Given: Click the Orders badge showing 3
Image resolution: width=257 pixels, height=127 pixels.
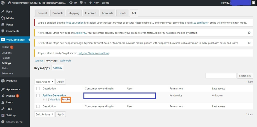Looking at the screenshot, I should [12, 47].
